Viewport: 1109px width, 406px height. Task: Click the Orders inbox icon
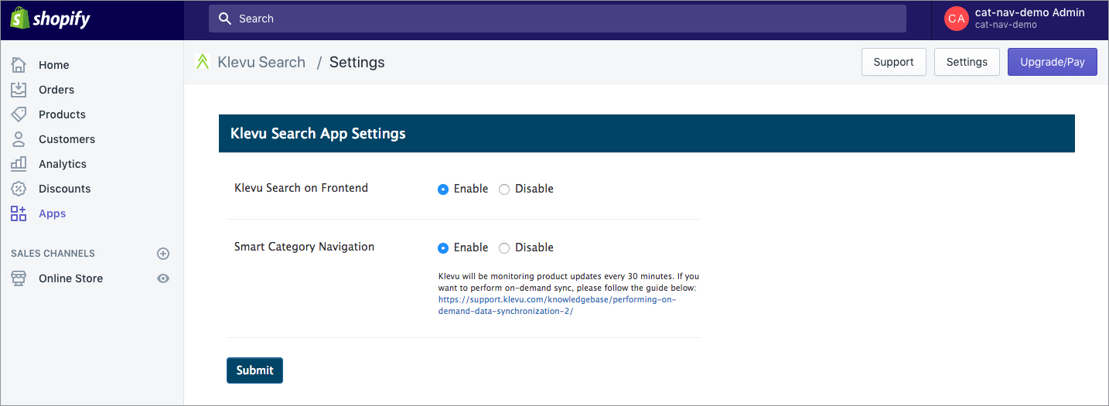tap(19, 90)
